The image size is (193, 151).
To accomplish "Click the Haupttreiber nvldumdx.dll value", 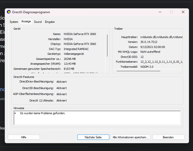I will (161, 37).
